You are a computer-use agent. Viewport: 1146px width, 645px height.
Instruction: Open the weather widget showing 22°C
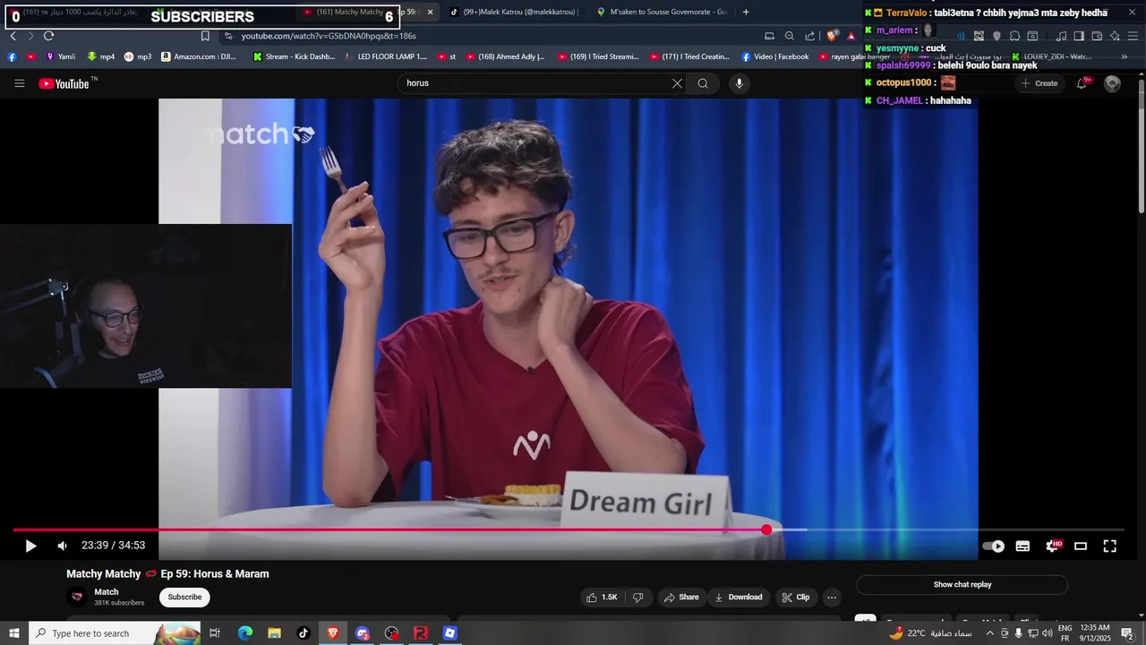click(x=931, y=633)
